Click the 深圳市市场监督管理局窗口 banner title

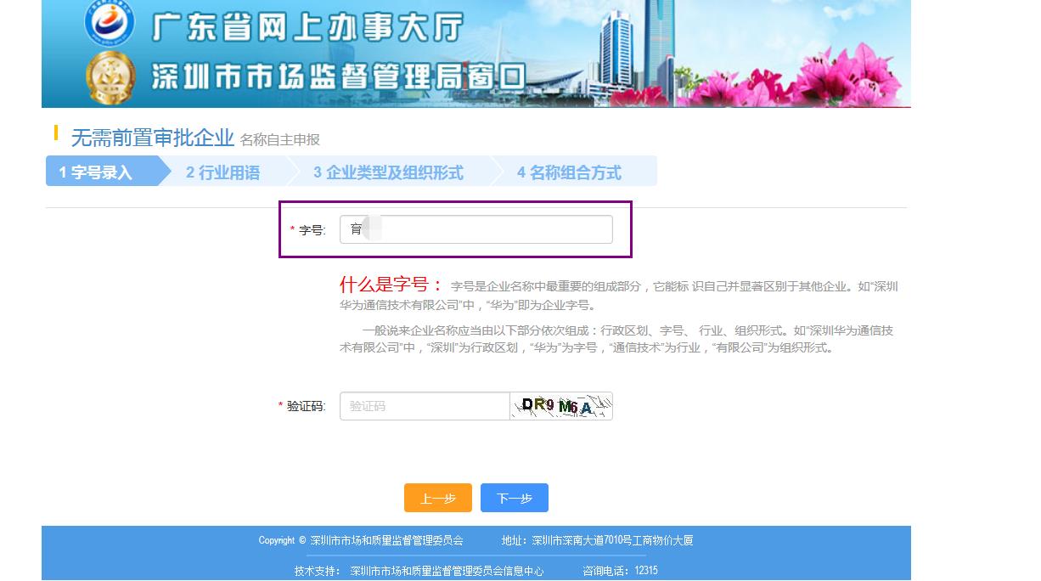point(338,77)
